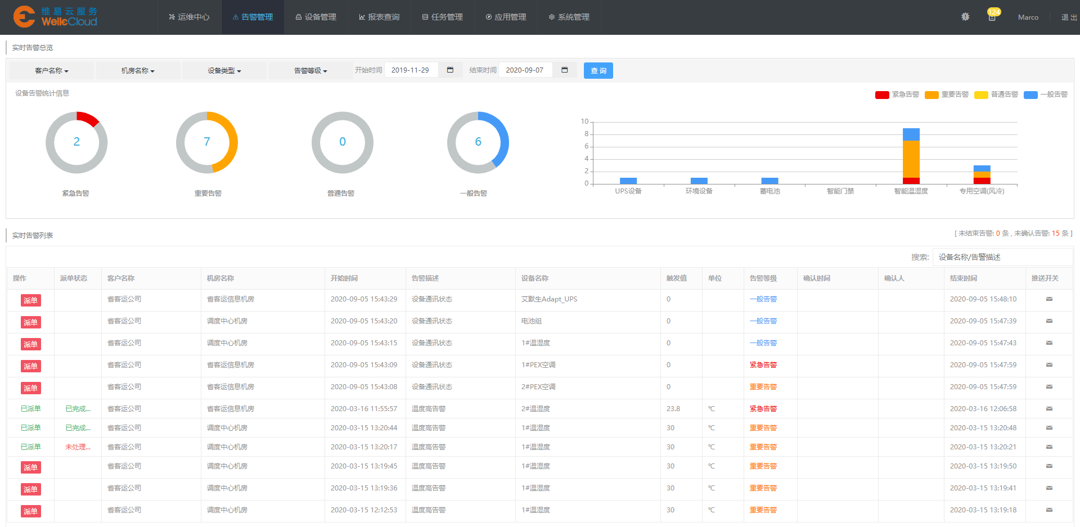Click envelope icon in 2020-03-15 13:20:21 row
This screenshot has width=1080, height=527.
coord(1049,447)
